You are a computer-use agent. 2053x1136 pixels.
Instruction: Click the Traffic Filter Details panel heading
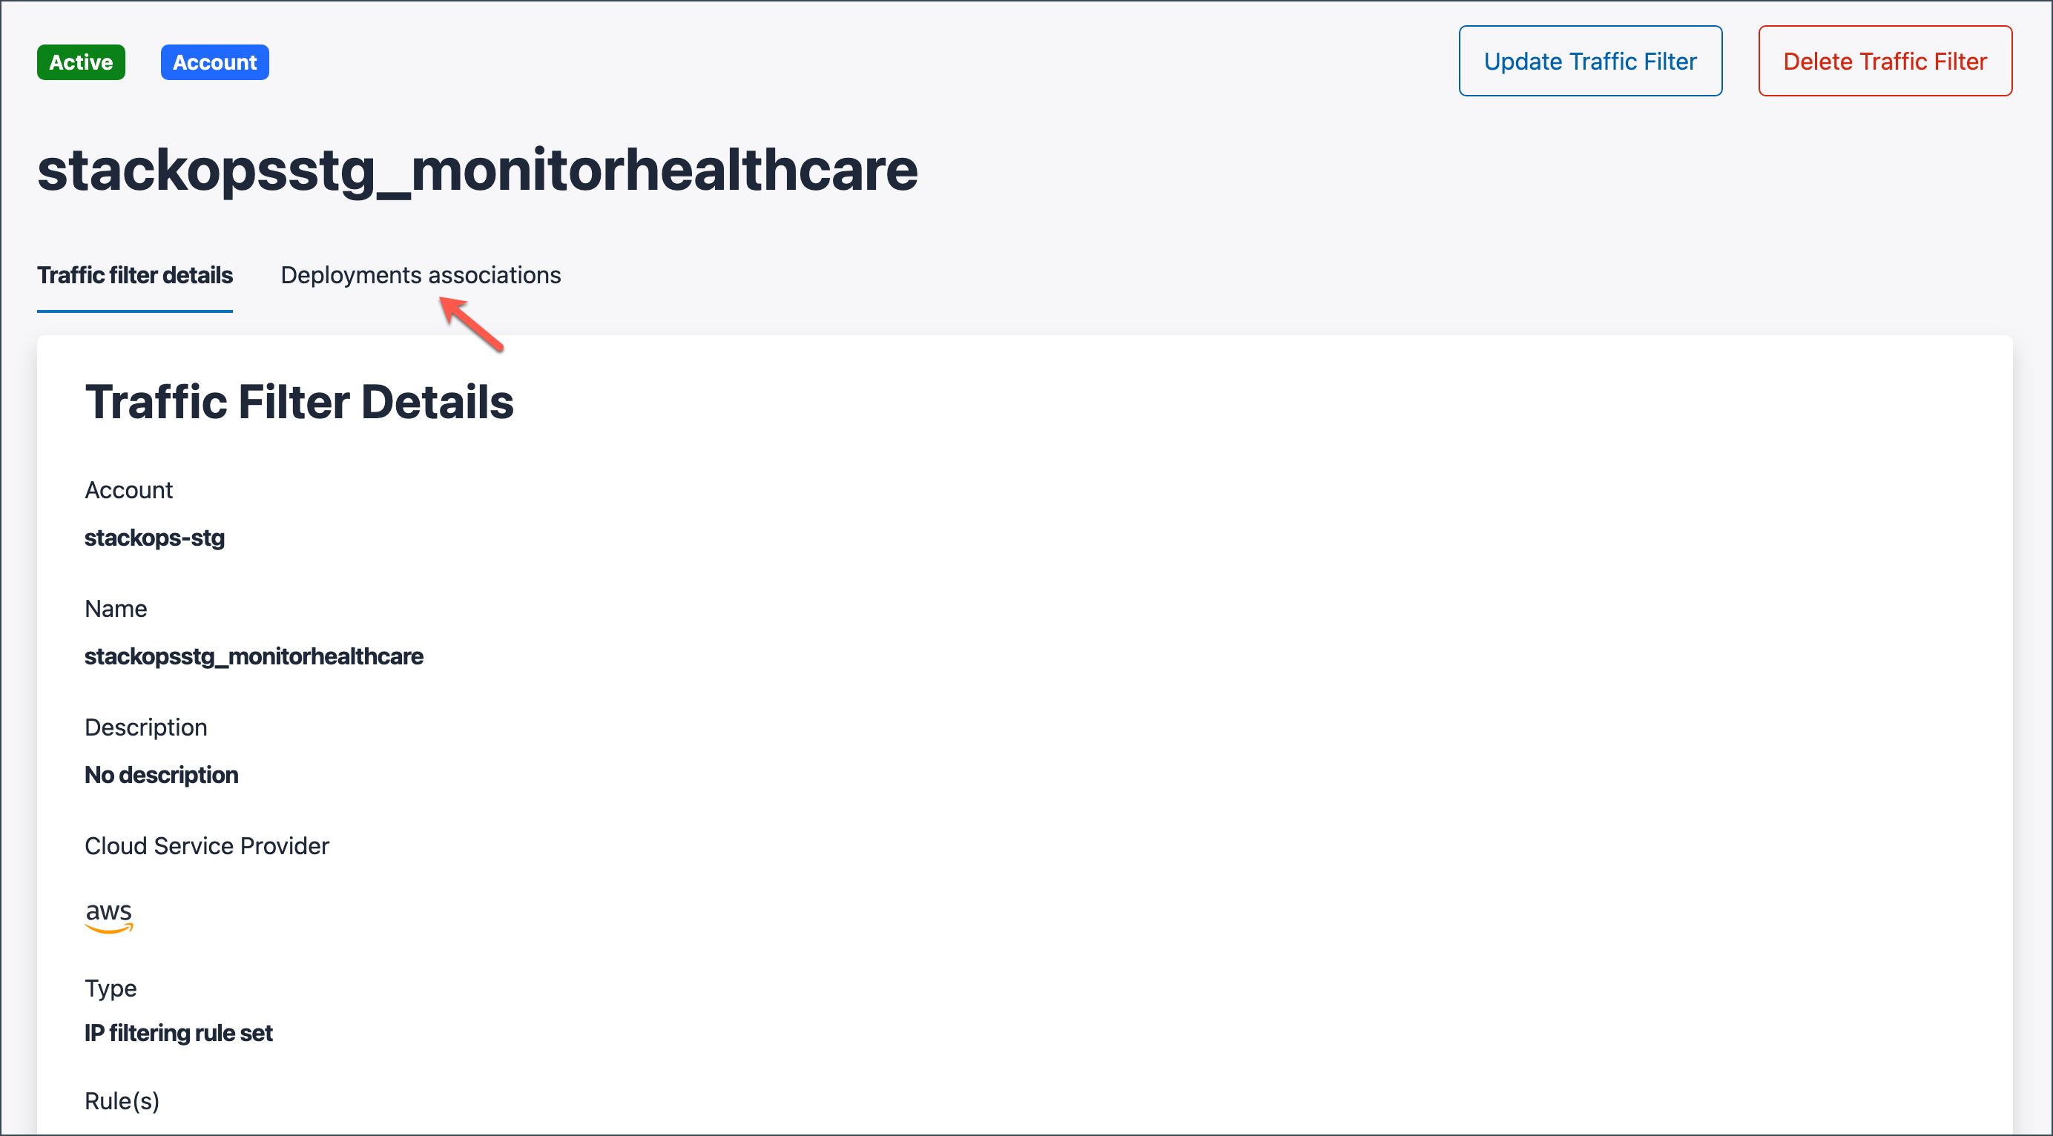(x=299, y=401)
